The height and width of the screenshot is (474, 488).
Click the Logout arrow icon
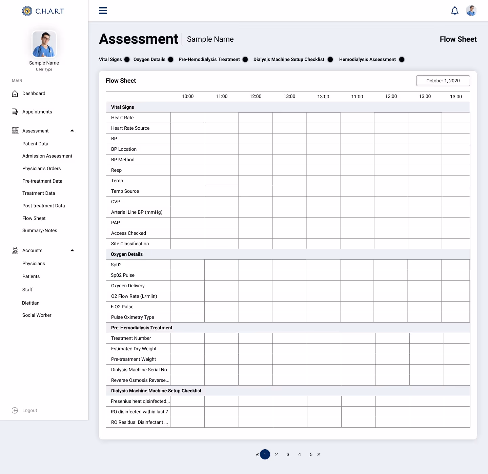coord(15,410)
